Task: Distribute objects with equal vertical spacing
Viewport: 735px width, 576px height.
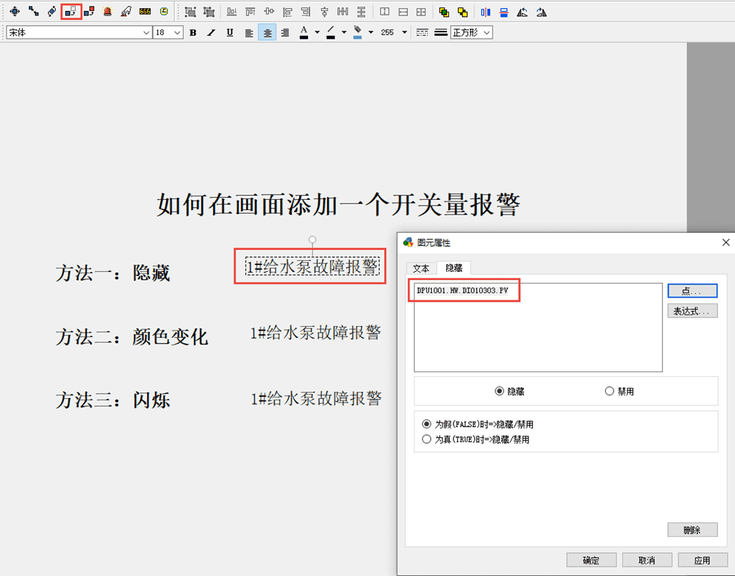Action: pos(361,12)
